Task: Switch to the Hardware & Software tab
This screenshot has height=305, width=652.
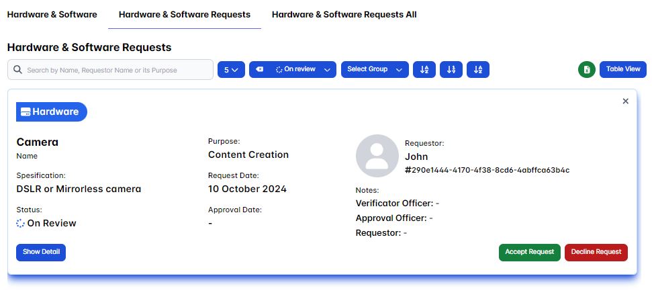Action: click(52, 14)
